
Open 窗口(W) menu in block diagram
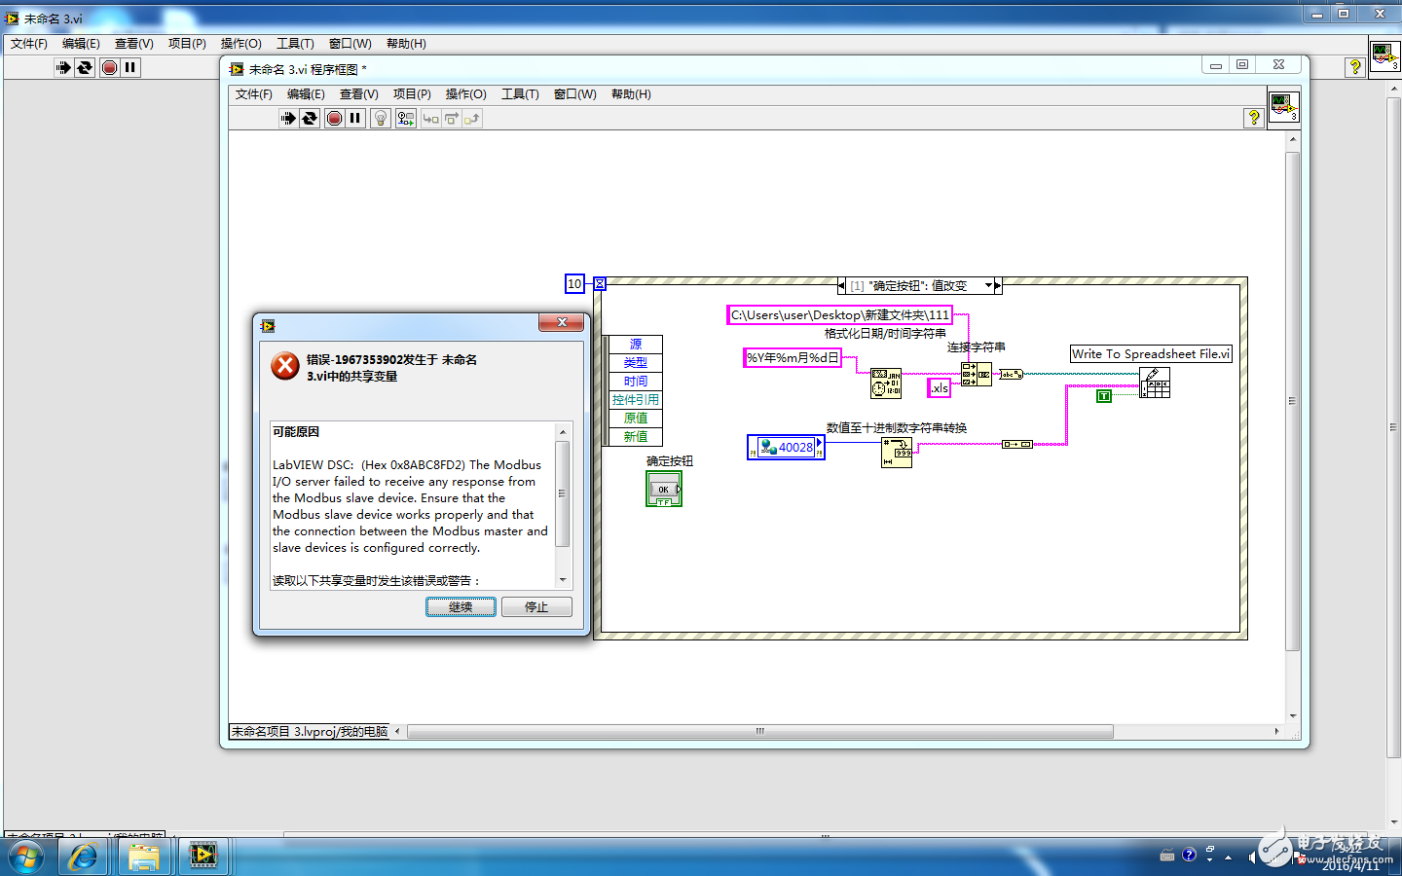(575, 94)
